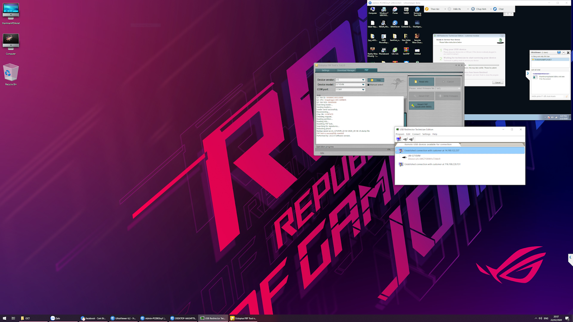Open the taskbar volume control
573x322 pixels.
point(540,318)
